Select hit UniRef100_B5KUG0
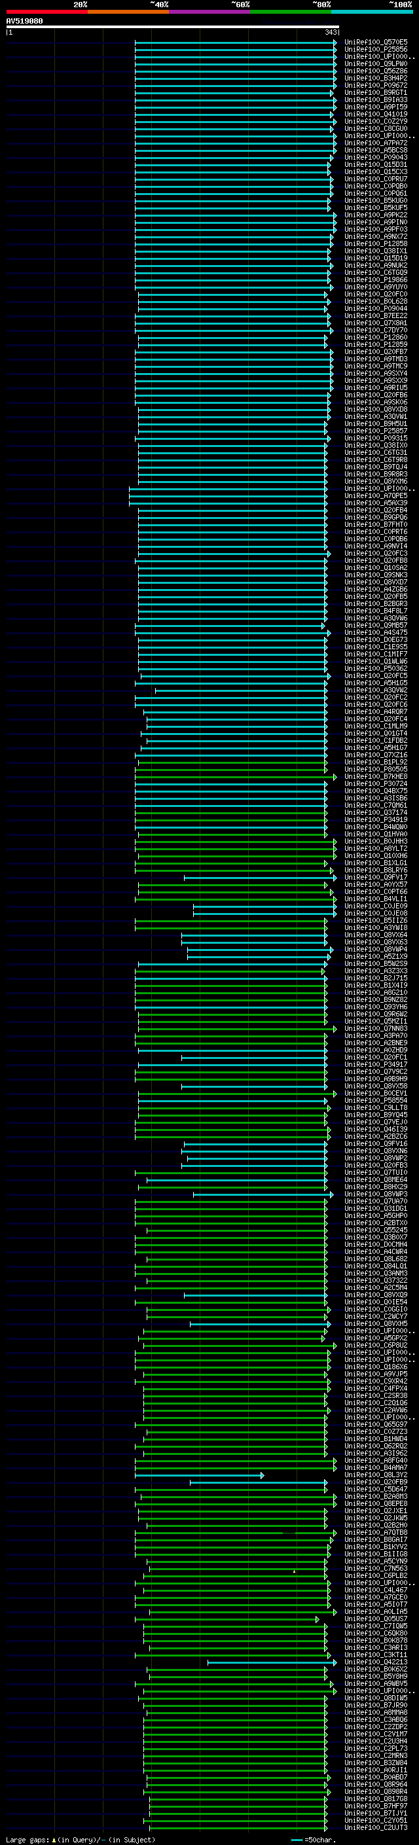 tap(376, 200)
